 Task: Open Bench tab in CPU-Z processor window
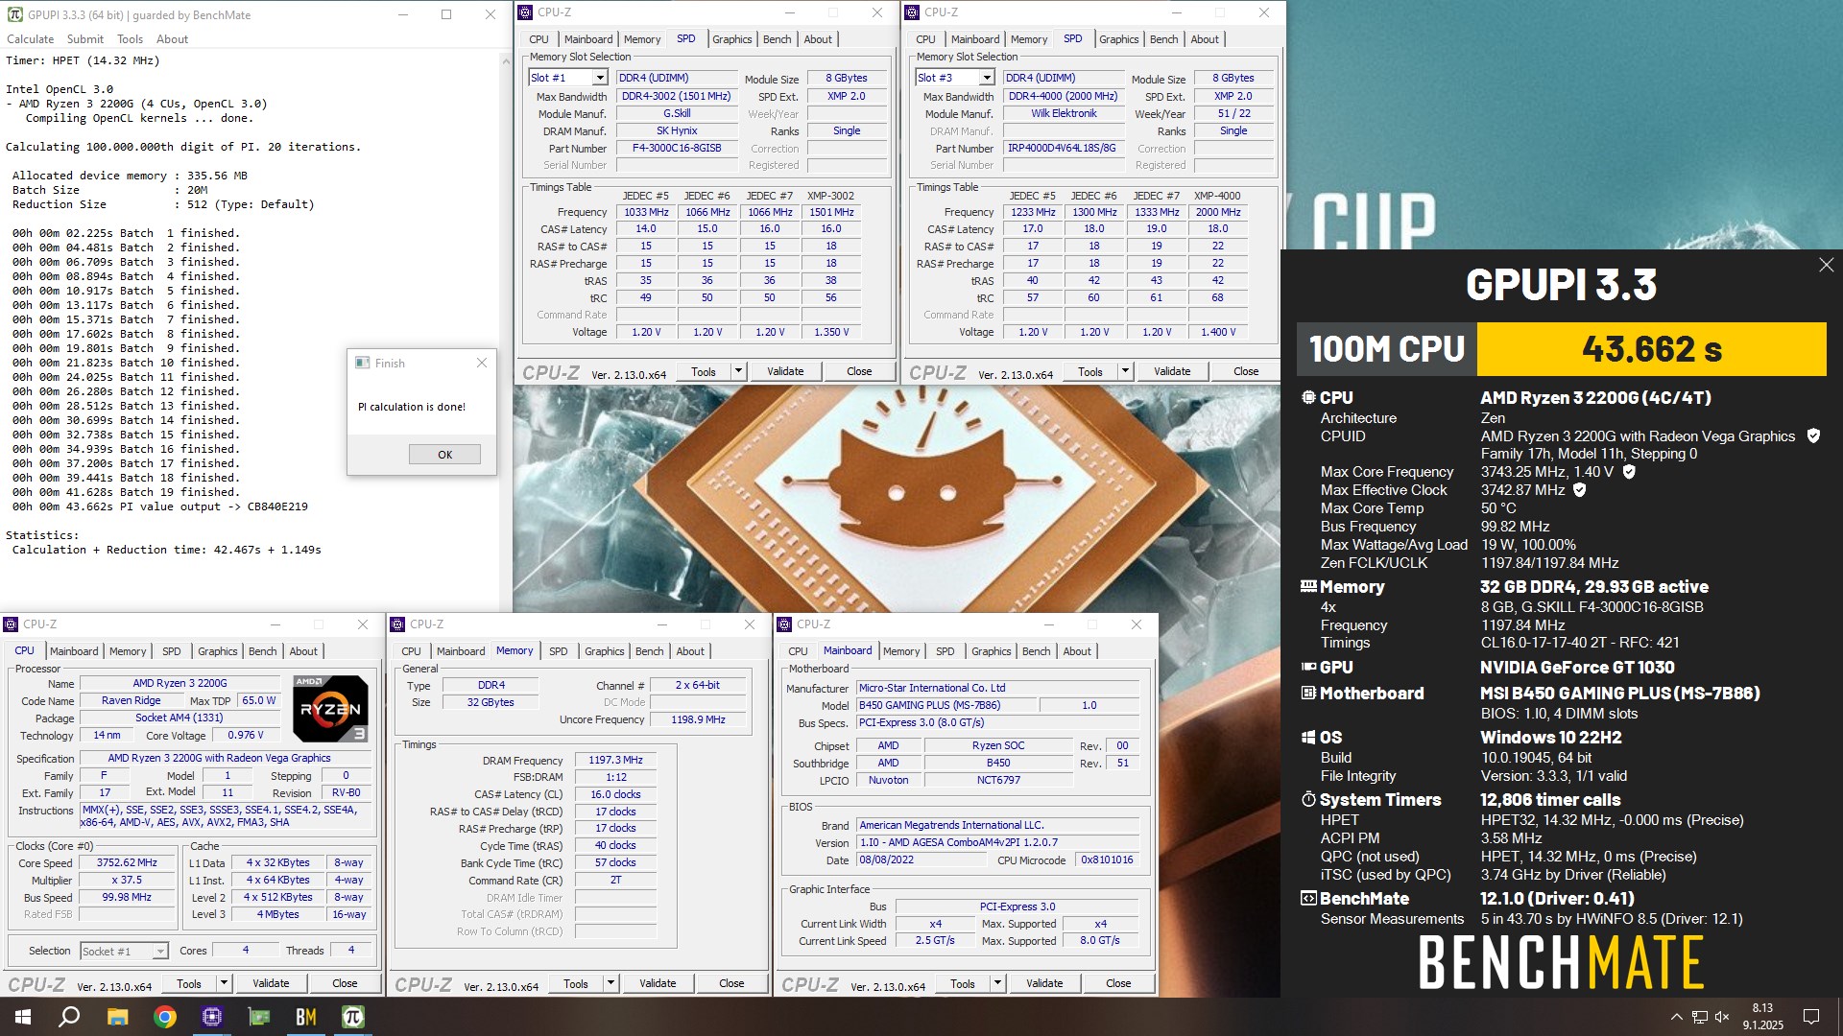click(x=262, y=651)
